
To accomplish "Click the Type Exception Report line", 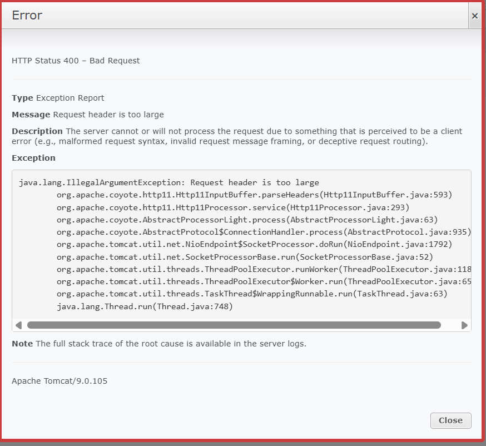I will pyautogui.click(x=58, y=98).
